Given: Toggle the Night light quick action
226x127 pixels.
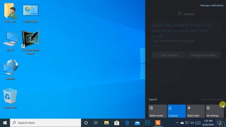Looking at the screenshot, I should [x=196, y=111].
